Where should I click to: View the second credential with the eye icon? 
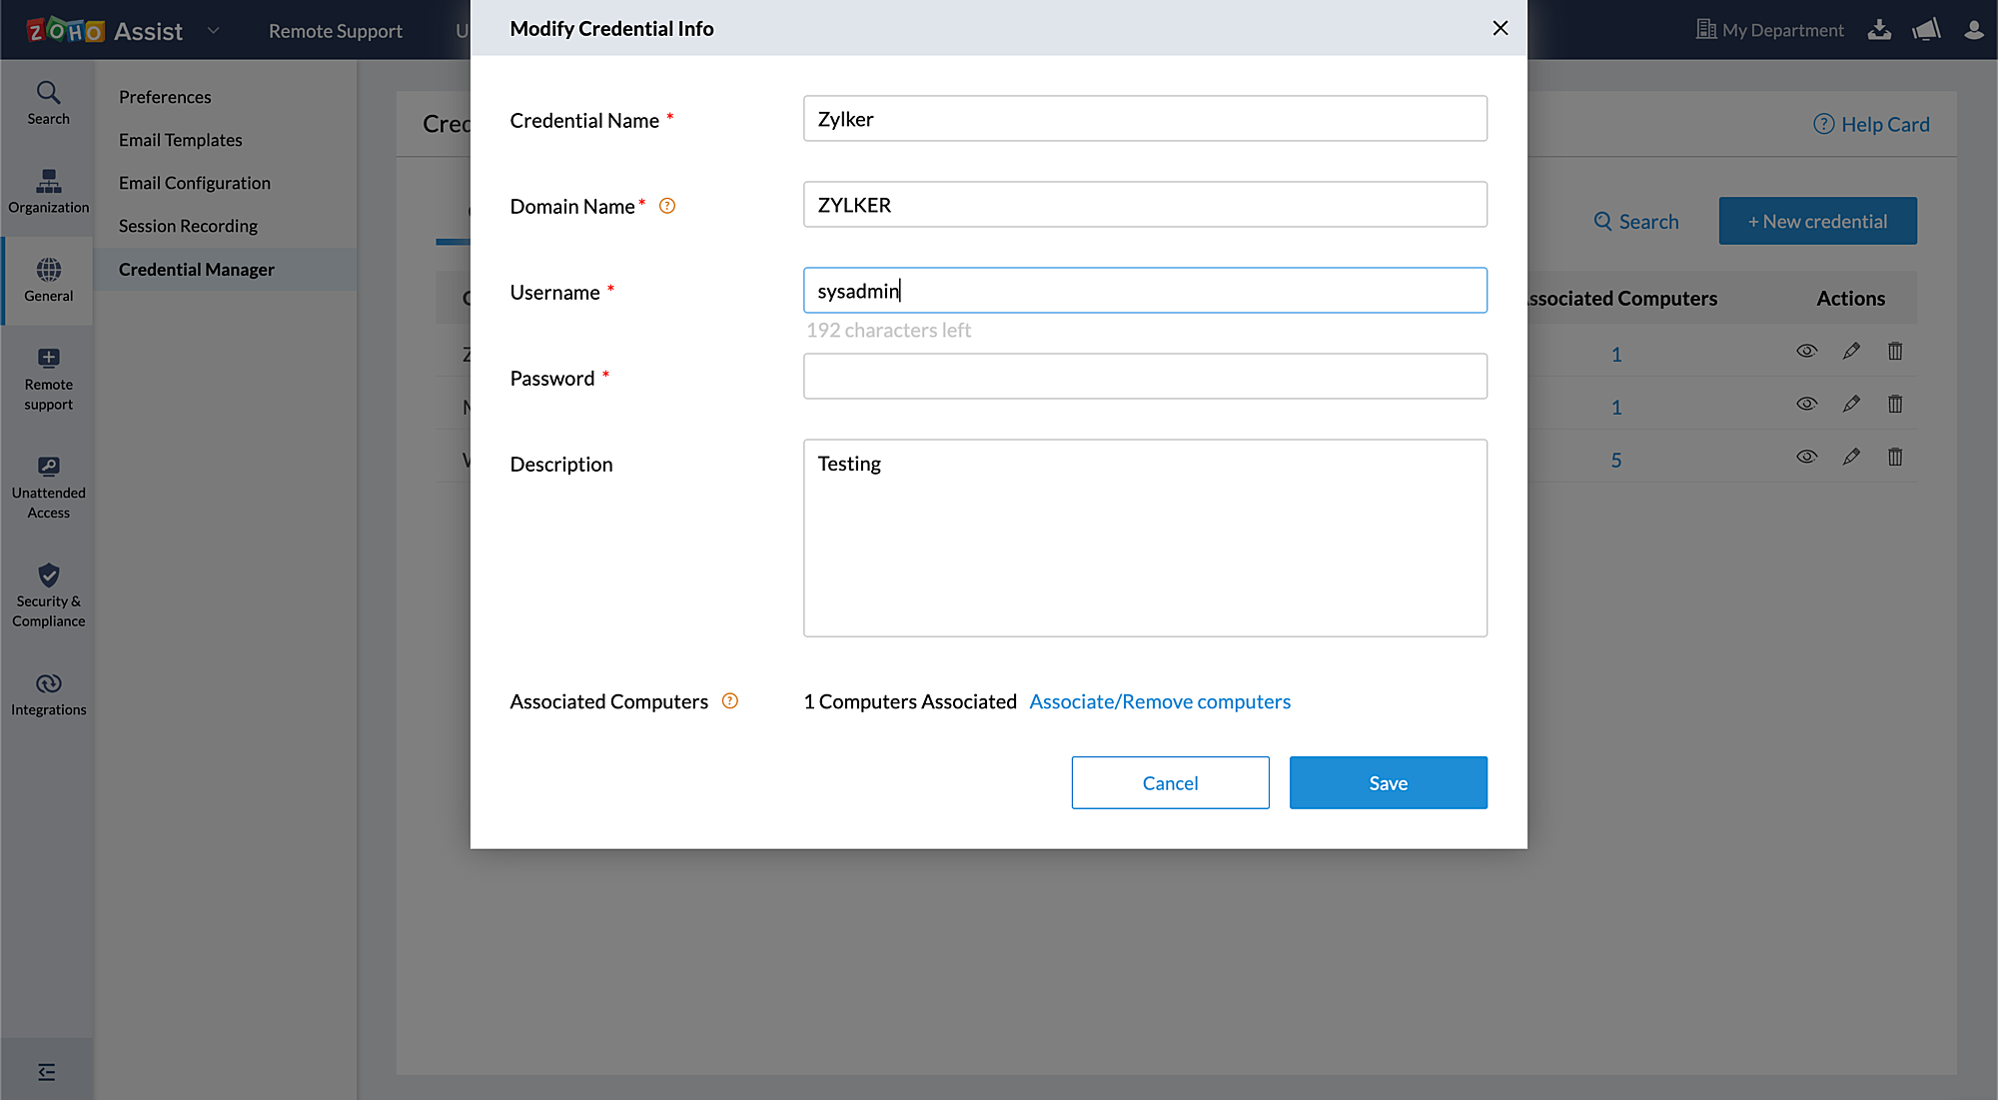pos(1806,404)
